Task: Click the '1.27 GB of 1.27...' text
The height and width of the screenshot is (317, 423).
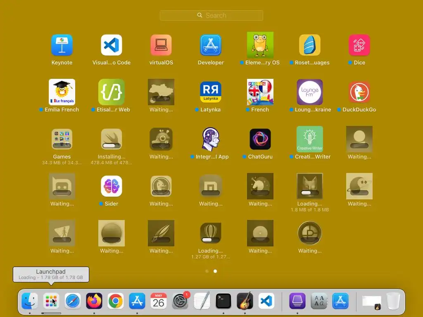Action: 211,257
